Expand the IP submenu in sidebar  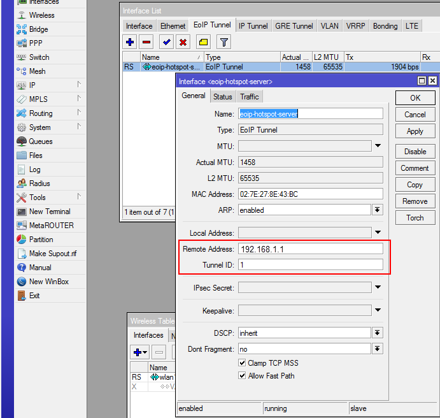(79, 85)
